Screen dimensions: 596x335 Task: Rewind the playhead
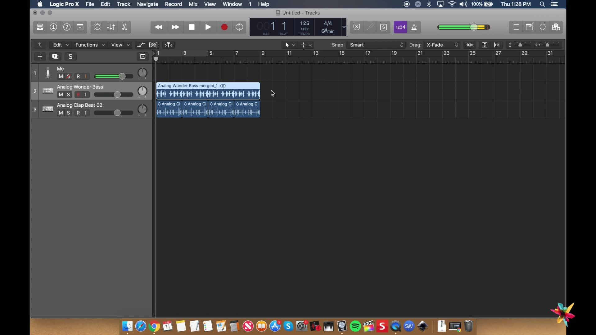[x=159, y=27]
